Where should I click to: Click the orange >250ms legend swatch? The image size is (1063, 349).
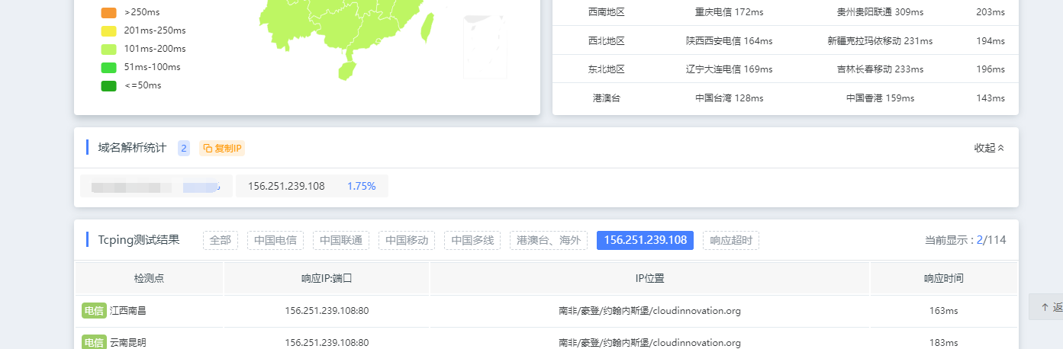[108, 13]
